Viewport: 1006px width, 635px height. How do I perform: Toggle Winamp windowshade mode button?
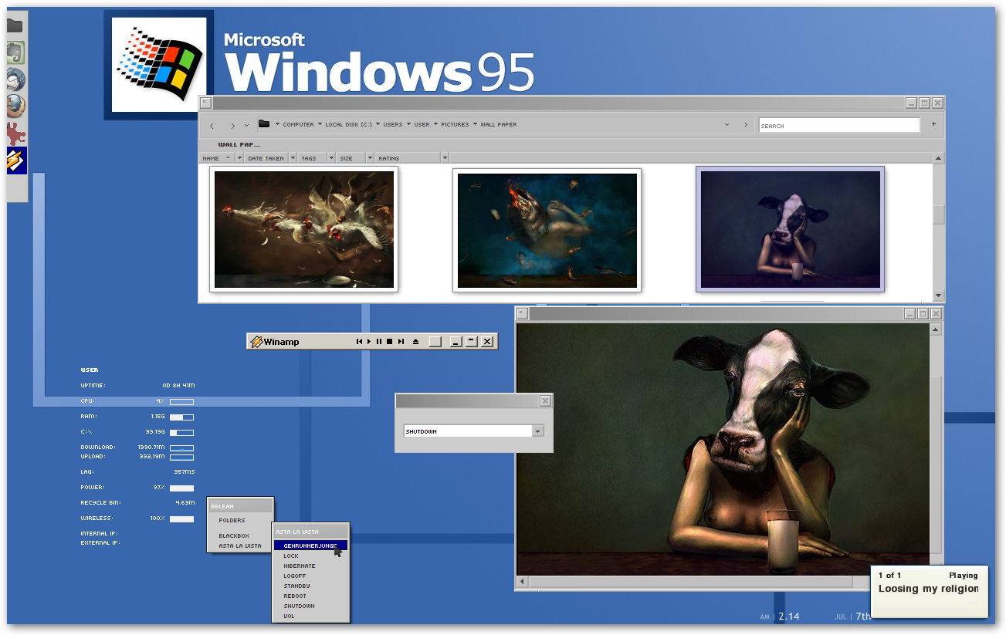[471, 341]
